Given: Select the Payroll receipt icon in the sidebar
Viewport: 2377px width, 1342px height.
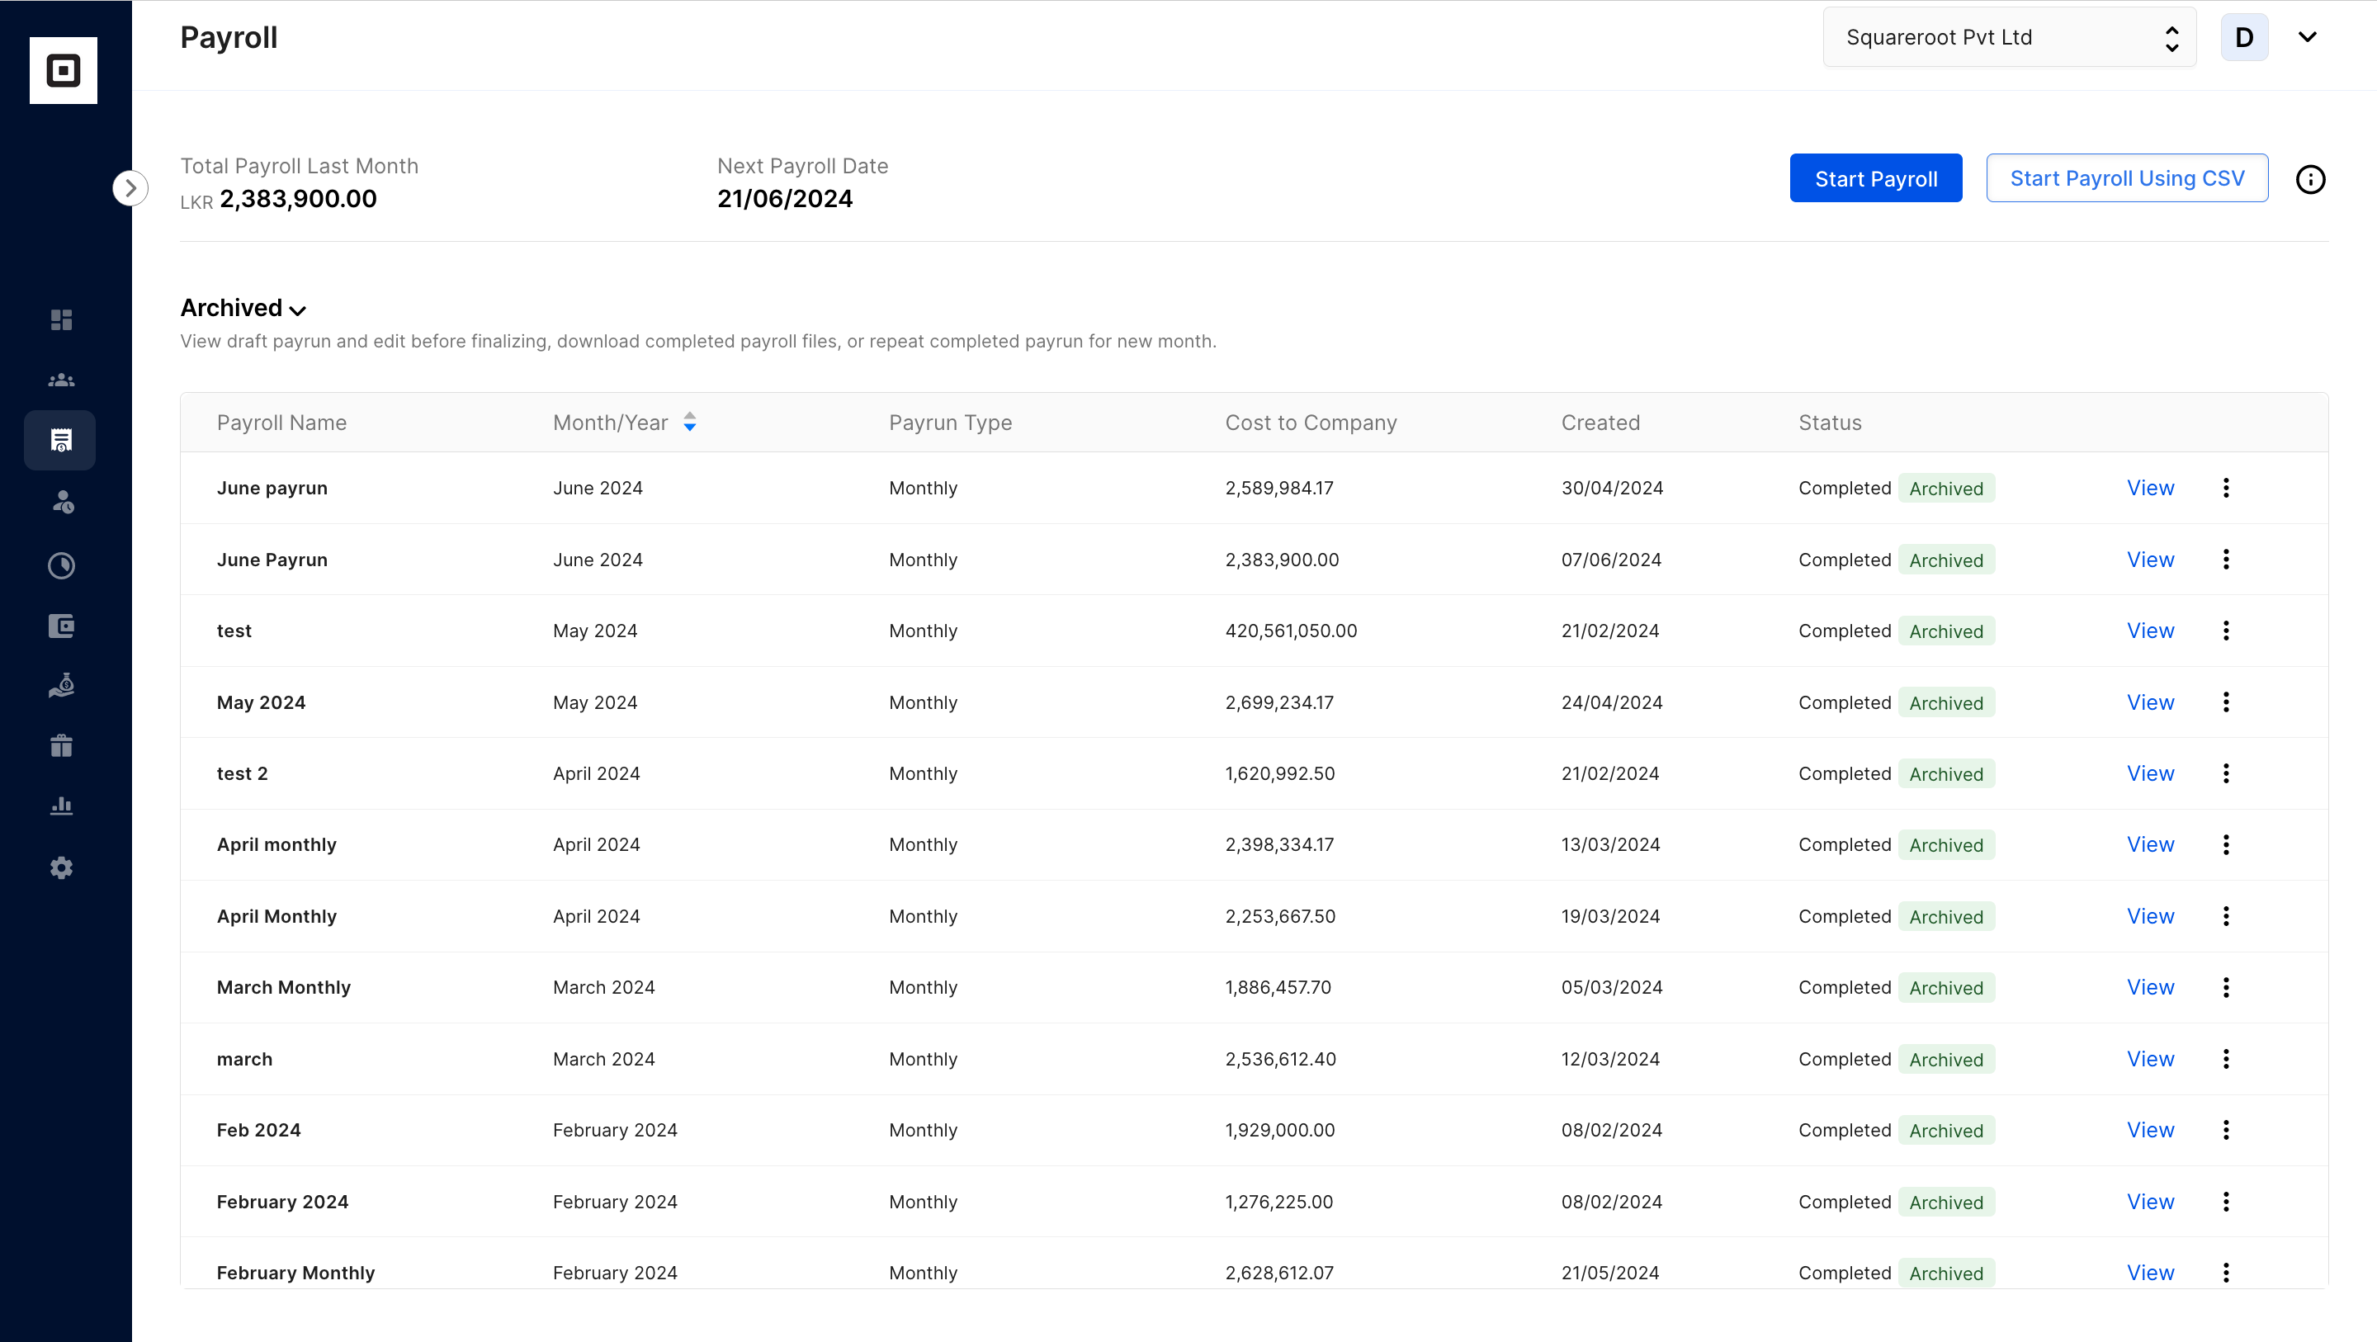Looking at the screenshot, I should pyautogui.click(x=61, y=440).
